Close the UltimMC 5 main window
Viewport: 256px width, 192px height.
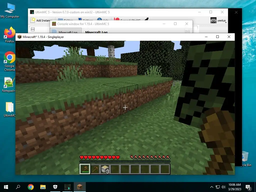pos(222,12)
